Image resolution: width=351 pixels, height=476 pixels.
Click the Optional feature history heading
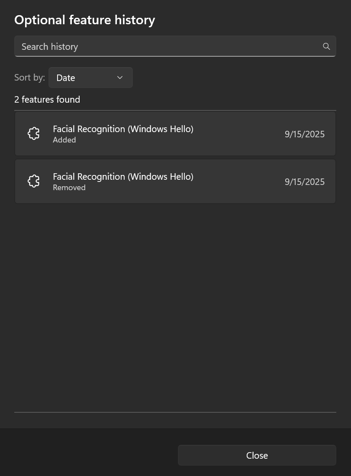tap(85, 19)
